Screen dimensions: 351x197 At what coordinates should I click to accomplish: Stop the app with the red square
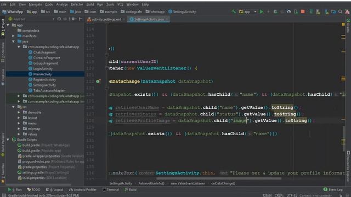303,11
